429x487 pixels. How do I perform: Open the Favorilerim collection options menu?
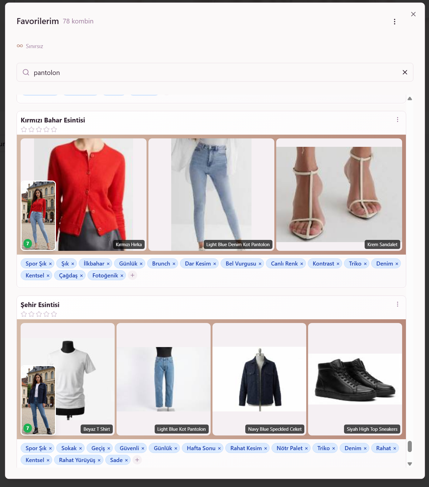coord(395,22)
